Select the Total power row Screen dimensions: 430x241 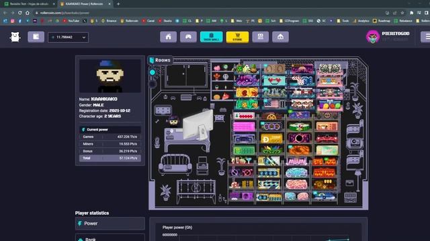(110, 158)
